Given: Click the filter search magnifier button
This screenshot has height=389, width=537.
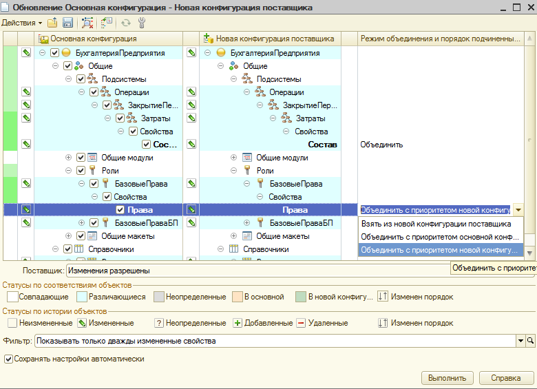Looking at the screenshot, I should click(x=530, y=341).
